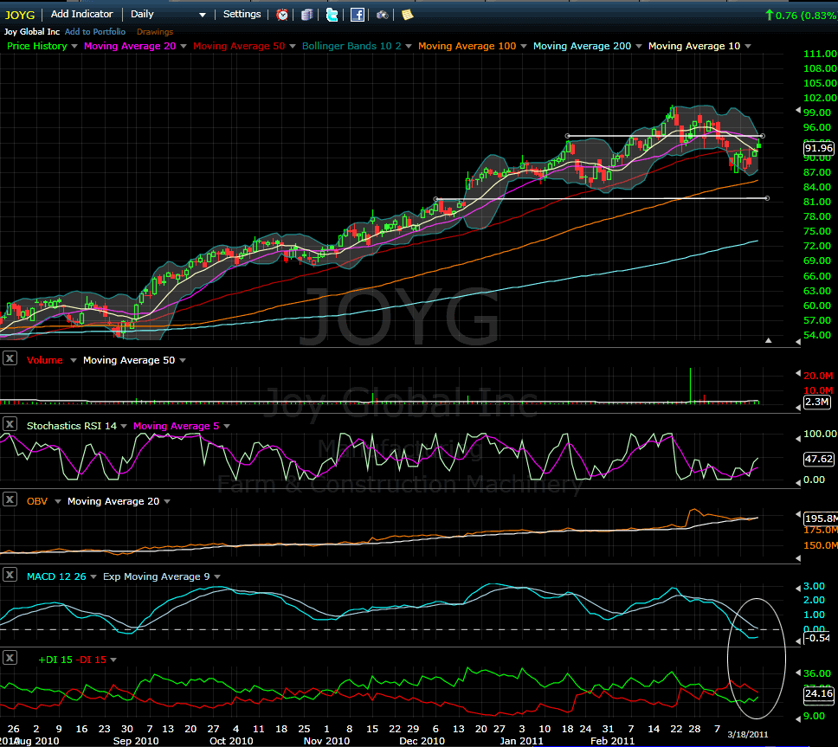Click the scale arrow beside the 20.0M volume axis
Image resolution: width=838 pixels, height=747 pixels.
[x=798, y=373]
